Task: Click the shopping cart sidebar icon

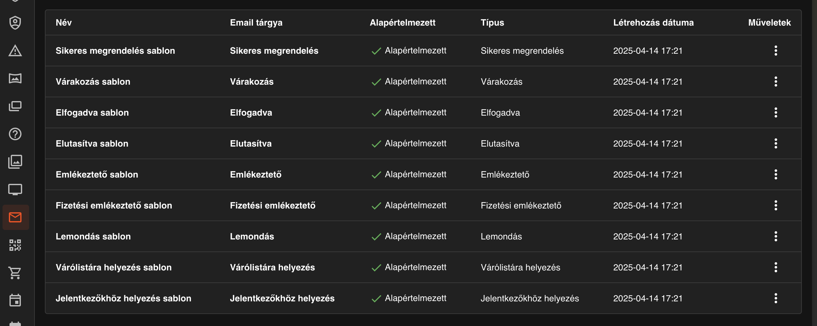Action: pos(15,273)
